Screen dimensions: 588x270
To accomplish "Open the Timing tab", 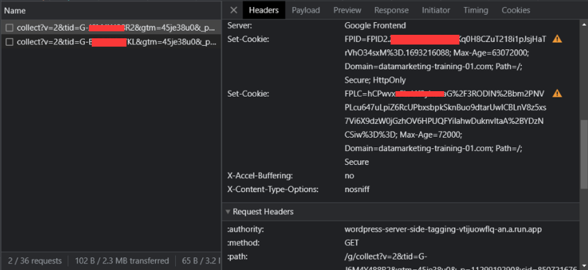I will click(x=475, y=10).
